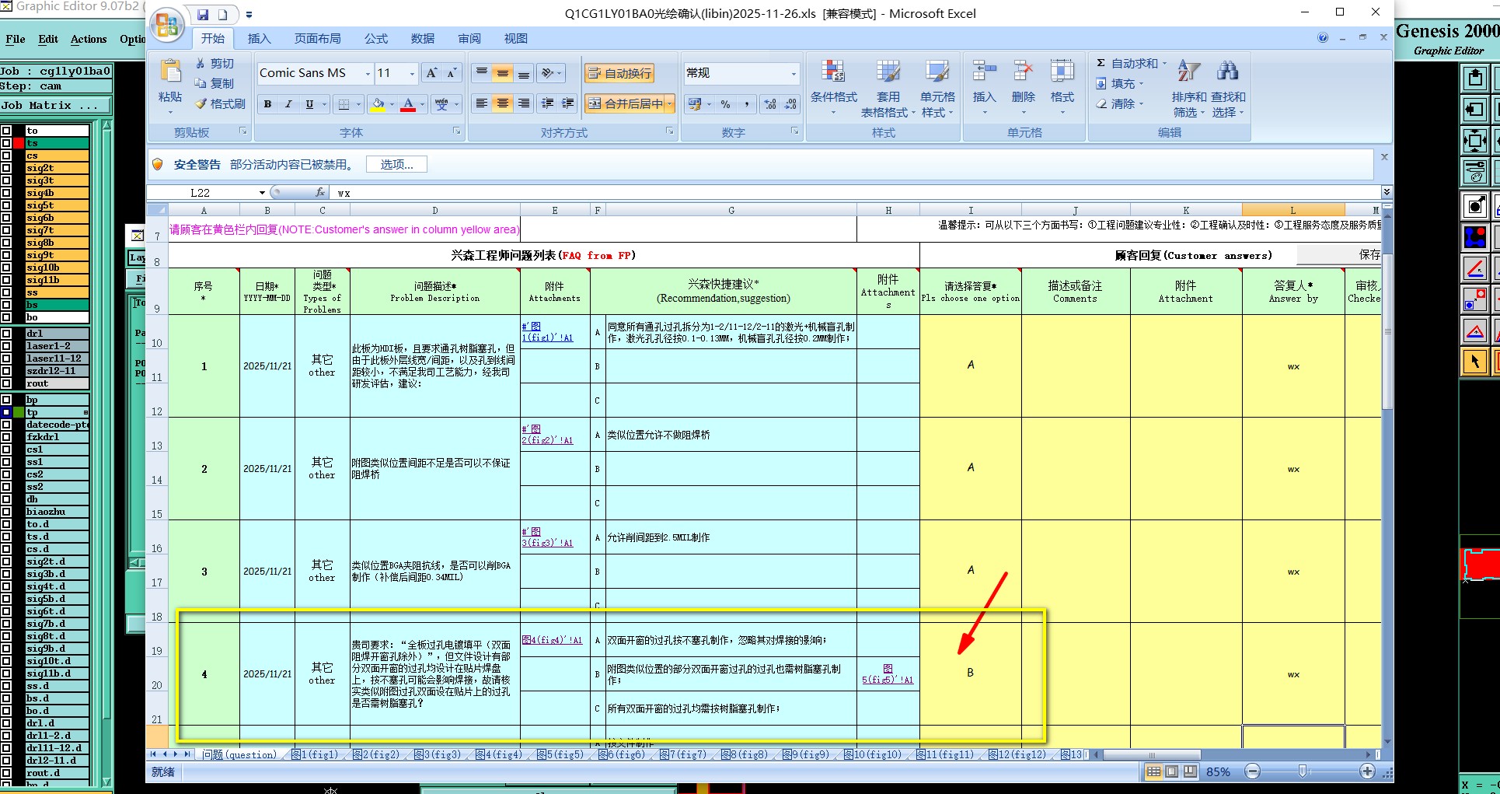This screenshot has height=794, width=1500.
Task: Copy selection with 复制
Action: point(215,83)
